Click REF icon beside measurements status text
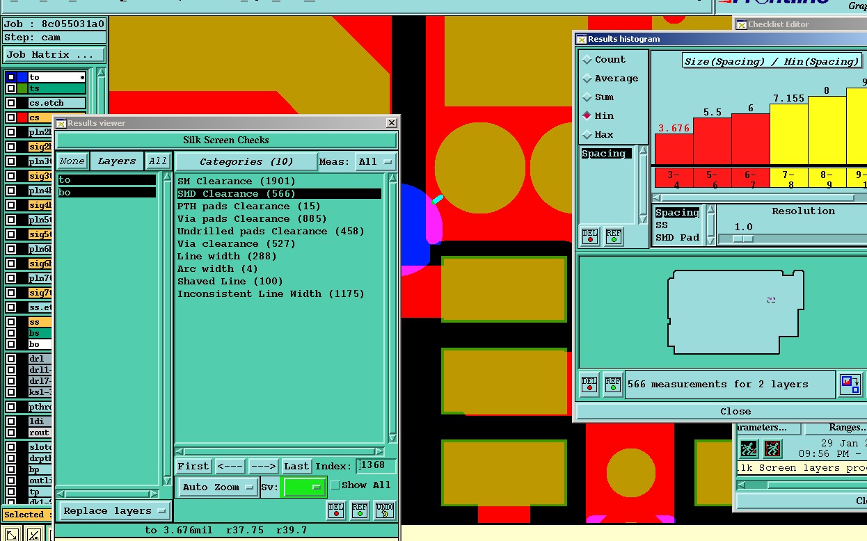This screenshot has height=541, width=867. [x=613, y=385]
